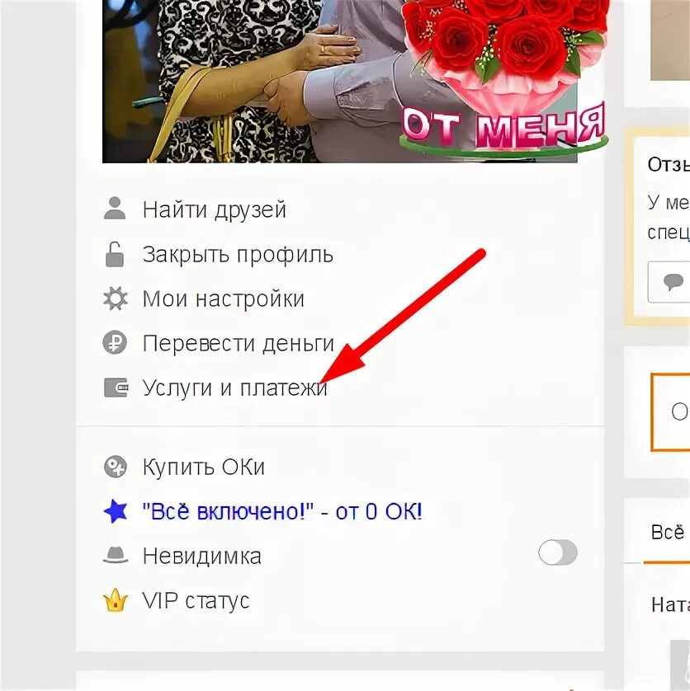Click the ruble coin icon

[115, 343]
